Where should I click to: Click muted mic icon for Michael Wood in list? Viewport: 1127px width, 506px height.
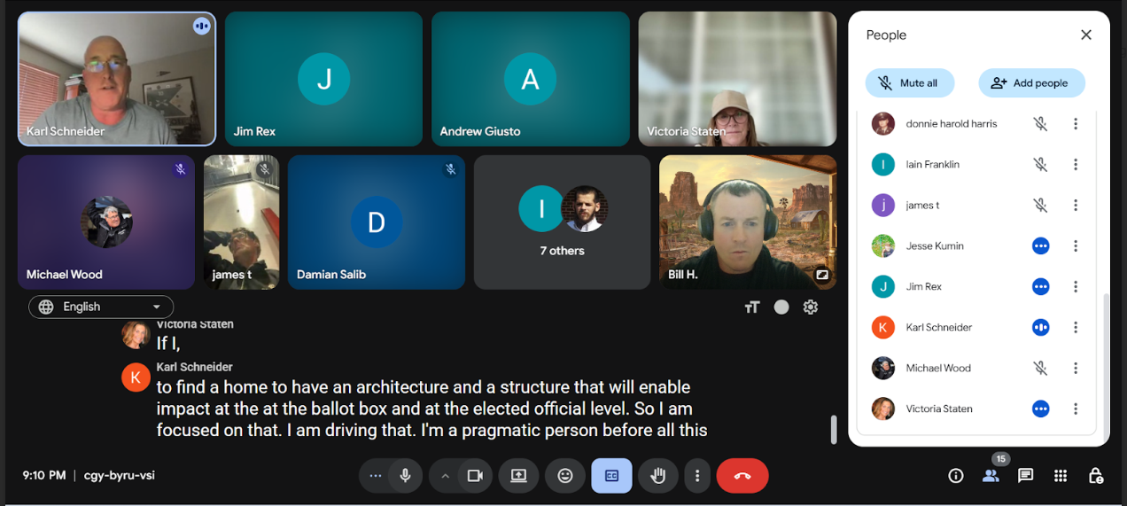click(1041, 369)
